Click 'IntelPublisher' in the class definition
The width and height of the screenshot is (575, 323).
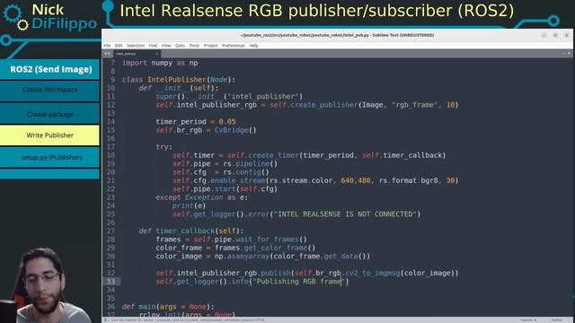[x=177, y=80]
